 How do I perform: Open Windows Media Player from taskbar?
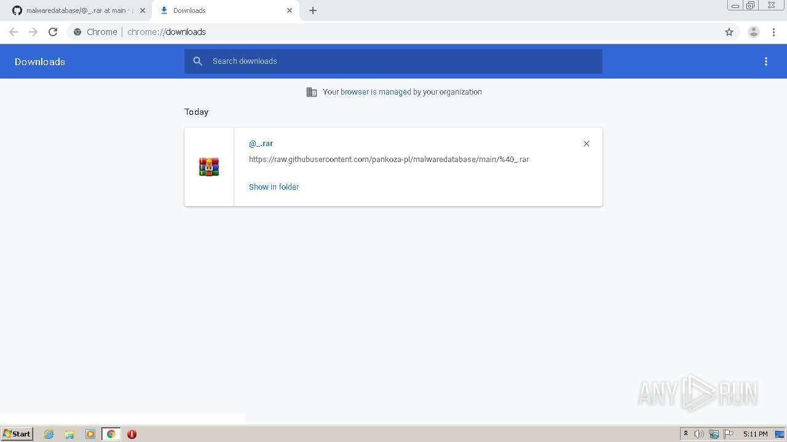(x=90, y=434)
